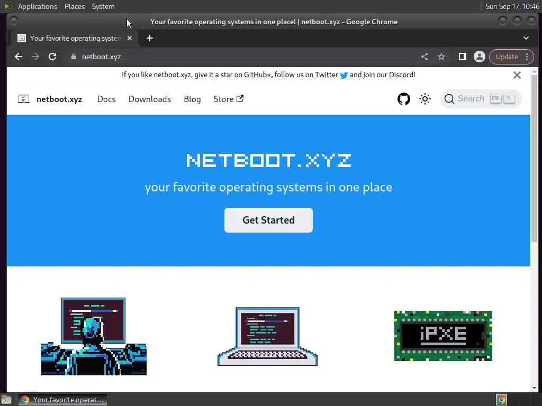Click the Twitter bird icon in banner
The height and width of the screenshot is (406, 542).
tap(344, 75)
